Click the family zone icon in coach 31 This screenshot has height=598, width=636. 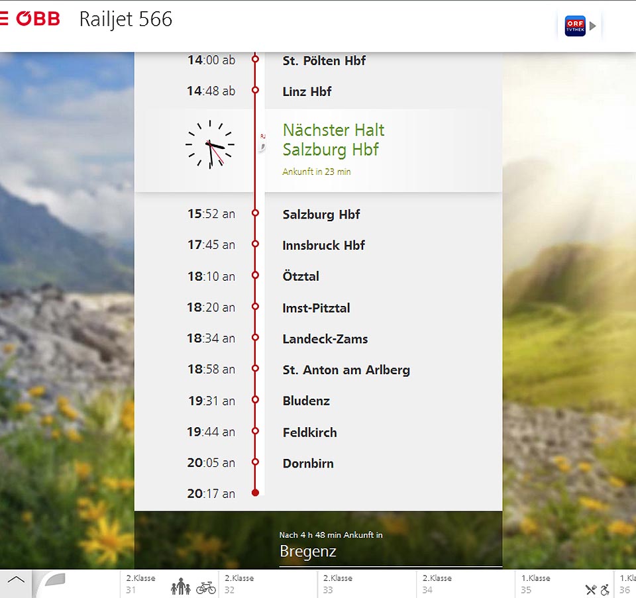point(180,586)
